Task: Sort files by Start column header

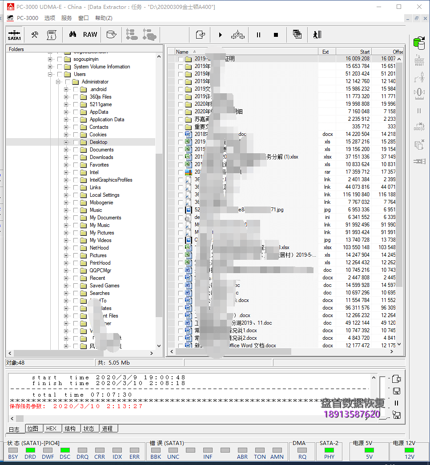Action: [354, 52]
